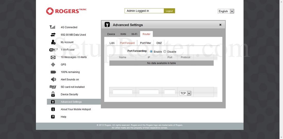283x139 pixels.
Task: Open the My Account link
Action: click(x=67, y=42)
